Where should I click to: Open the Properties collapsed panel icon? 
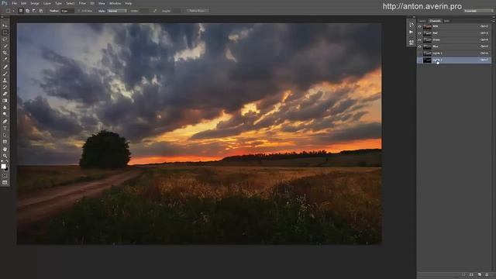point(412,43)
